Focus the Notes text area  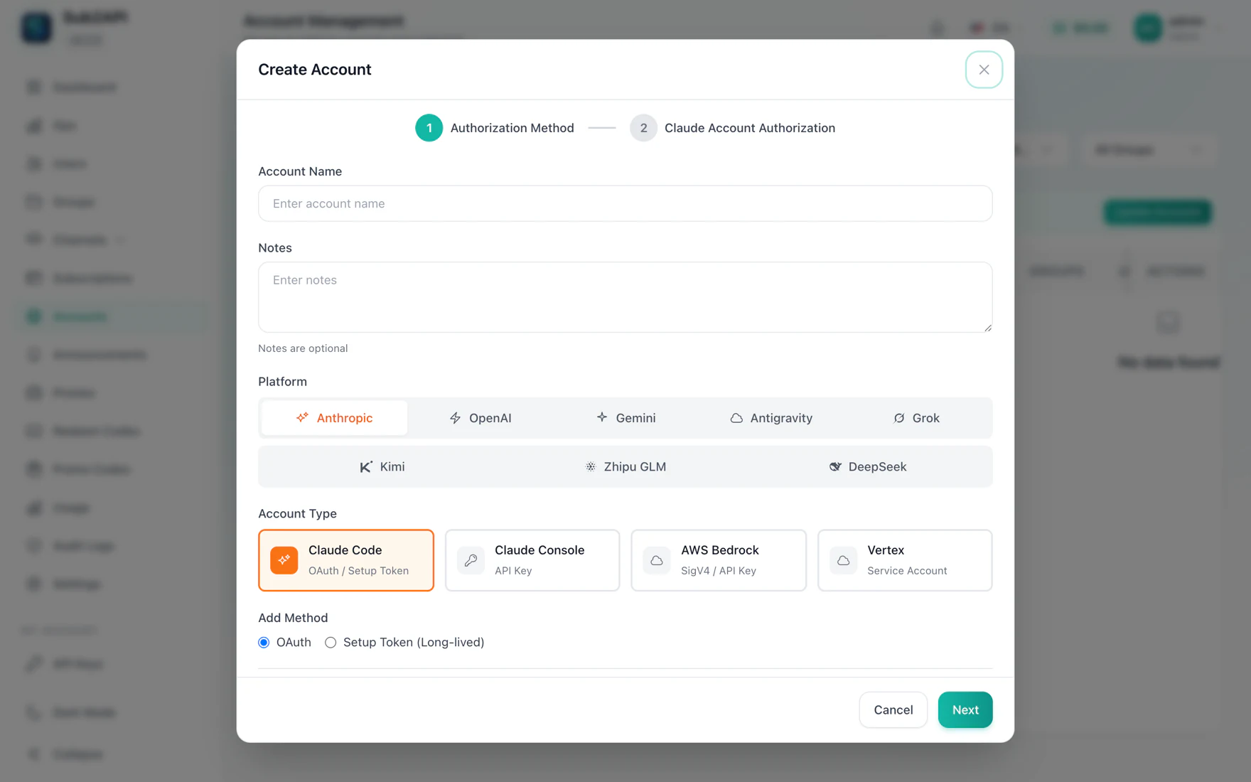625,297
